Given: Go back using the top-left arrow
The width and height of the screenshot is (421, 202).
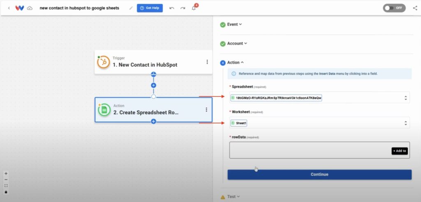Looking at the screenshot, I should pos(9,8).
